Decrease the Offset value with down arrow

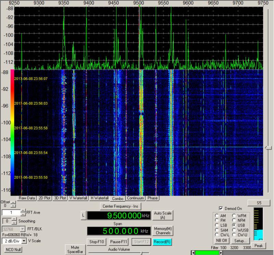pos(13,206)
